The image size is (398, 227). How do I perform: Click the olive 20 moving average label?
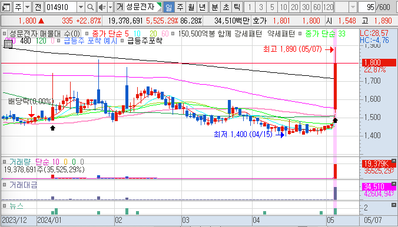pos(153,34)
